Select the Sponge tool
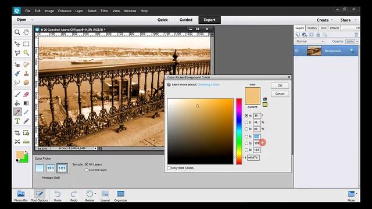The height and width of the screenshot is (209, 372). 26,82
